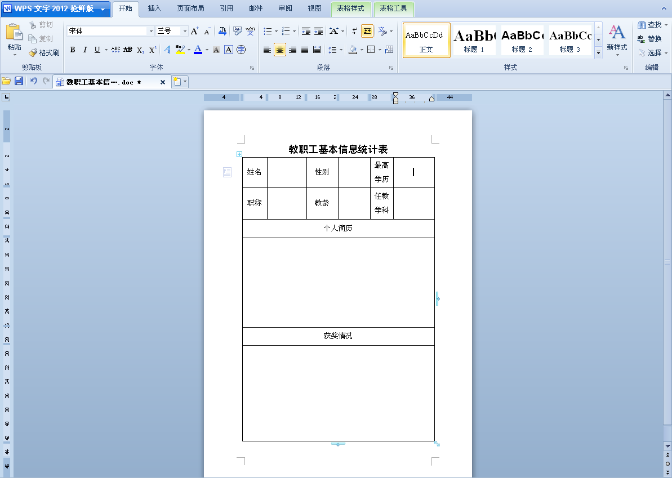Click the blue font color swatch

pyautogui.click(x=198, y=50)
